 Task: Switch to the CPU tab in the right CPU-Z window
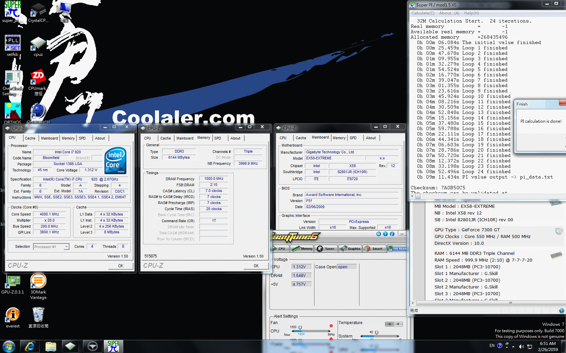(283, 138)
